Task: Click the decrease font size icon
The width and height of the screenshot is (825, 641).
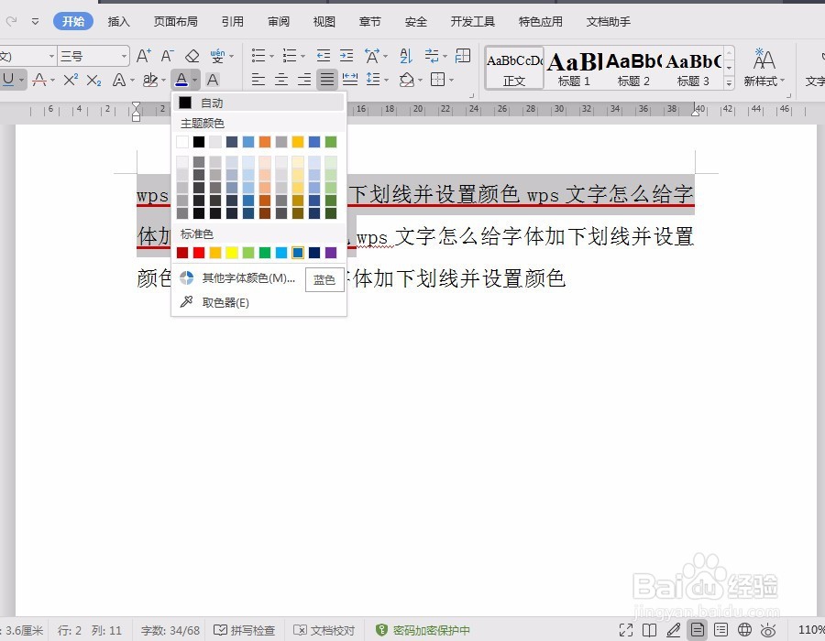Action: tap(168, 56)
